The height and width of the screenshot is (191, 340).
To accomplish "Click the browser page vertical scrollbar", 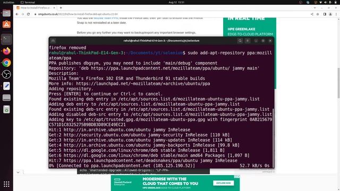I will [338, 83].
